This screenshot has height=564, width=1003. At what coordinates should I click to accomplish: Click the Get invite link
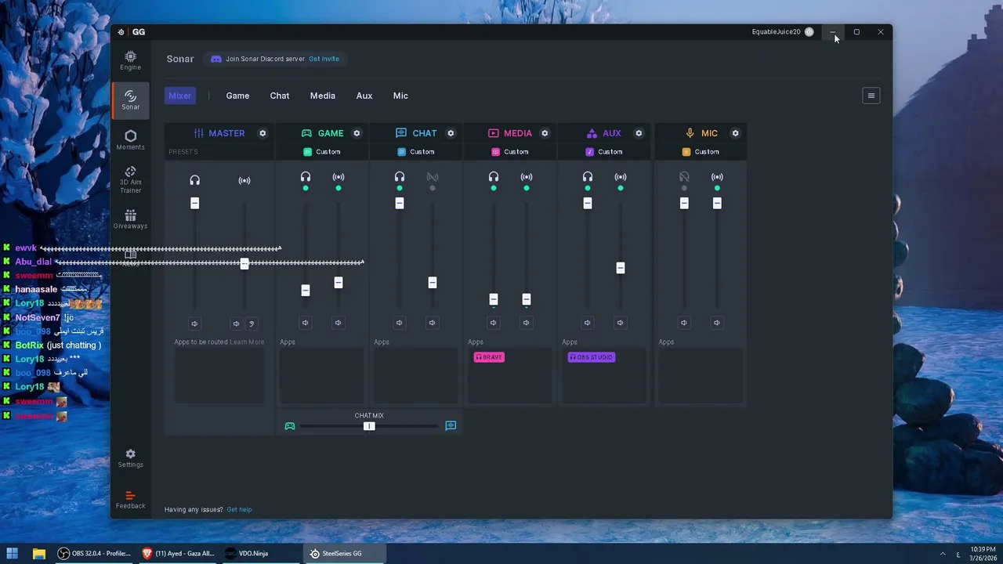point(324,59)
